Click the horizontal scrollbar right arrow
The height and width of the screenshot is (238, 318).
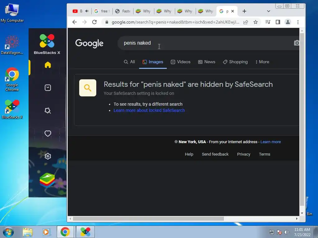tap(297, 218)
